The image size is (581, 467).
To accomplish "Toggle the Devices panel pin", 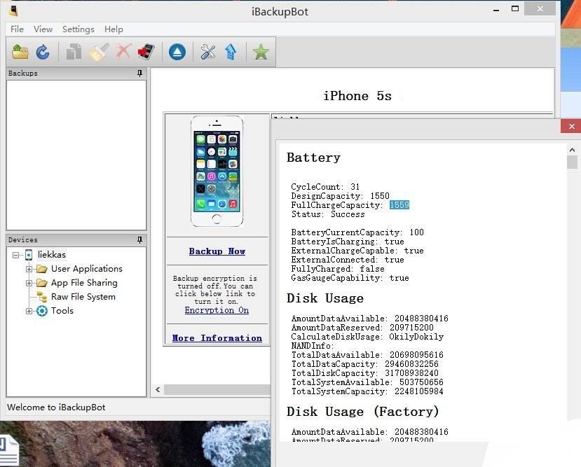I will coord(139,240).
